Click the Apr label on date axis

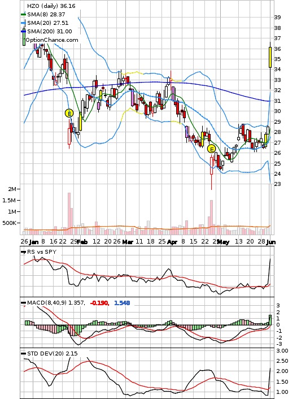pyautogui.click(x=172, y=242)
